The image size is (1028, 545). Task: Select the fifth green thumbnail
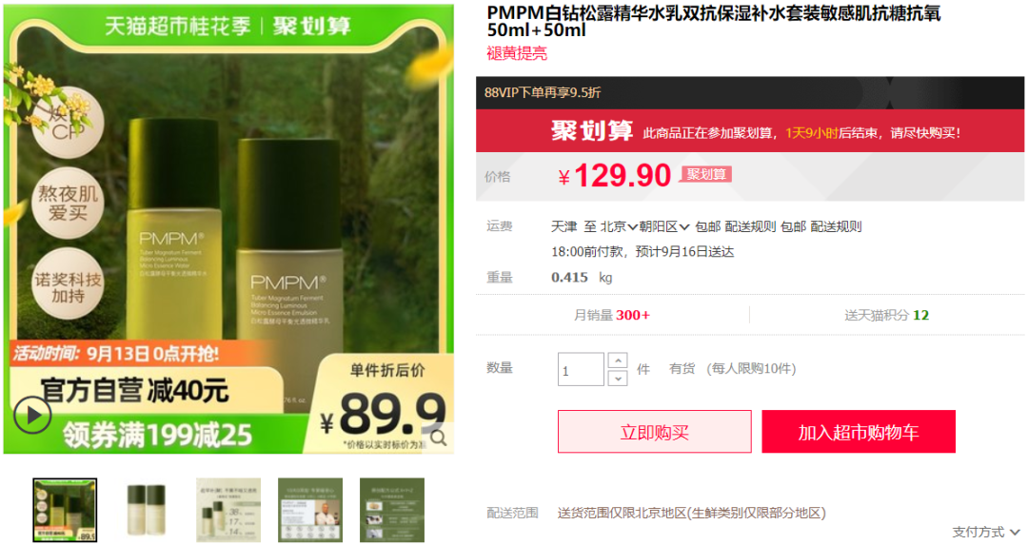(392, 510)
